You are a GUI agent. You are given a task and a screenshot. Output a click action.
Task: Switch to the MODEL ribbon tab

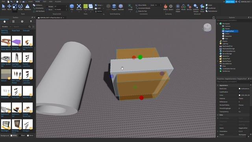[38, 2]
